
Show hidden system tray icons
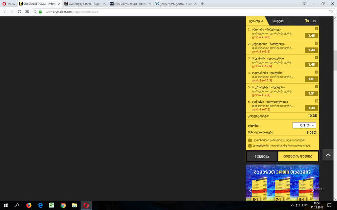(x=292, y=205)
